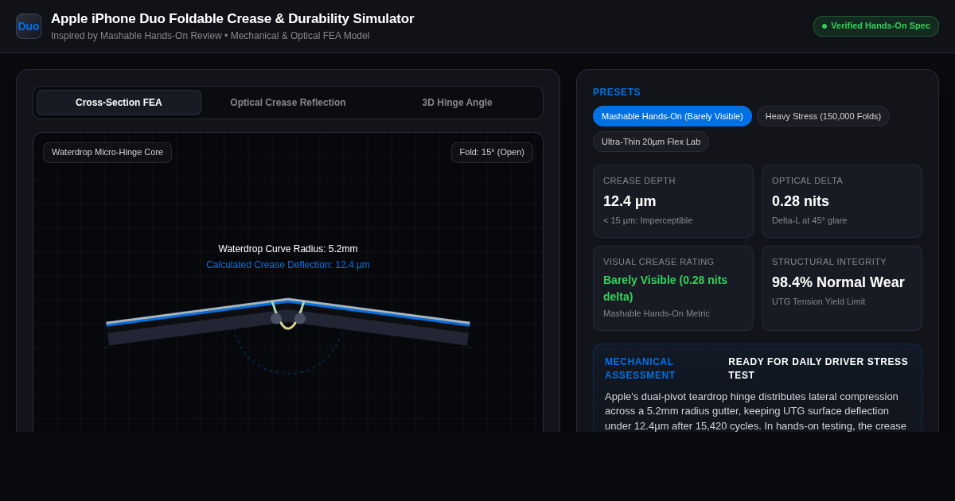Image resolution: width=955 pixels, height=501 pixels.
Task: Apply the Mashable Hands-On (Barely Visible) preset
Action: point(672,116)
